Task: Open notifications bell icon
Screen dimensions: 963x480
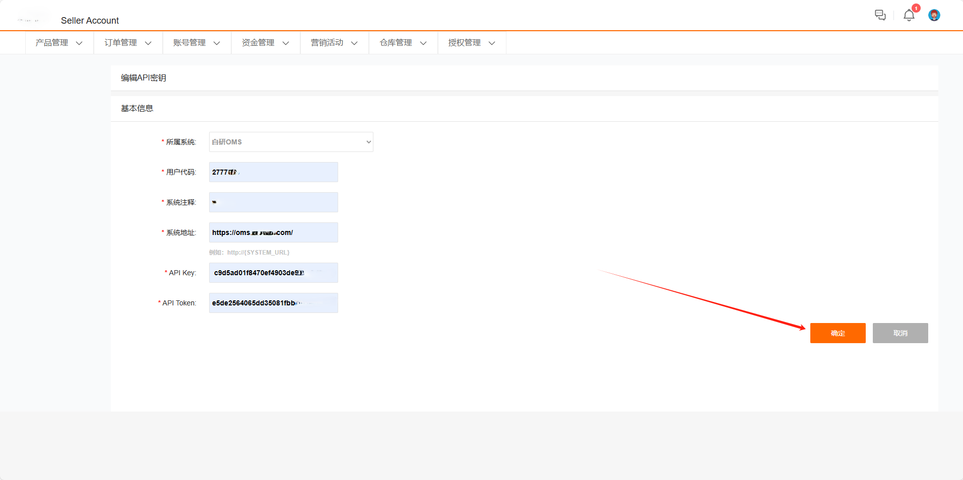Action: (x=909, y=15)
